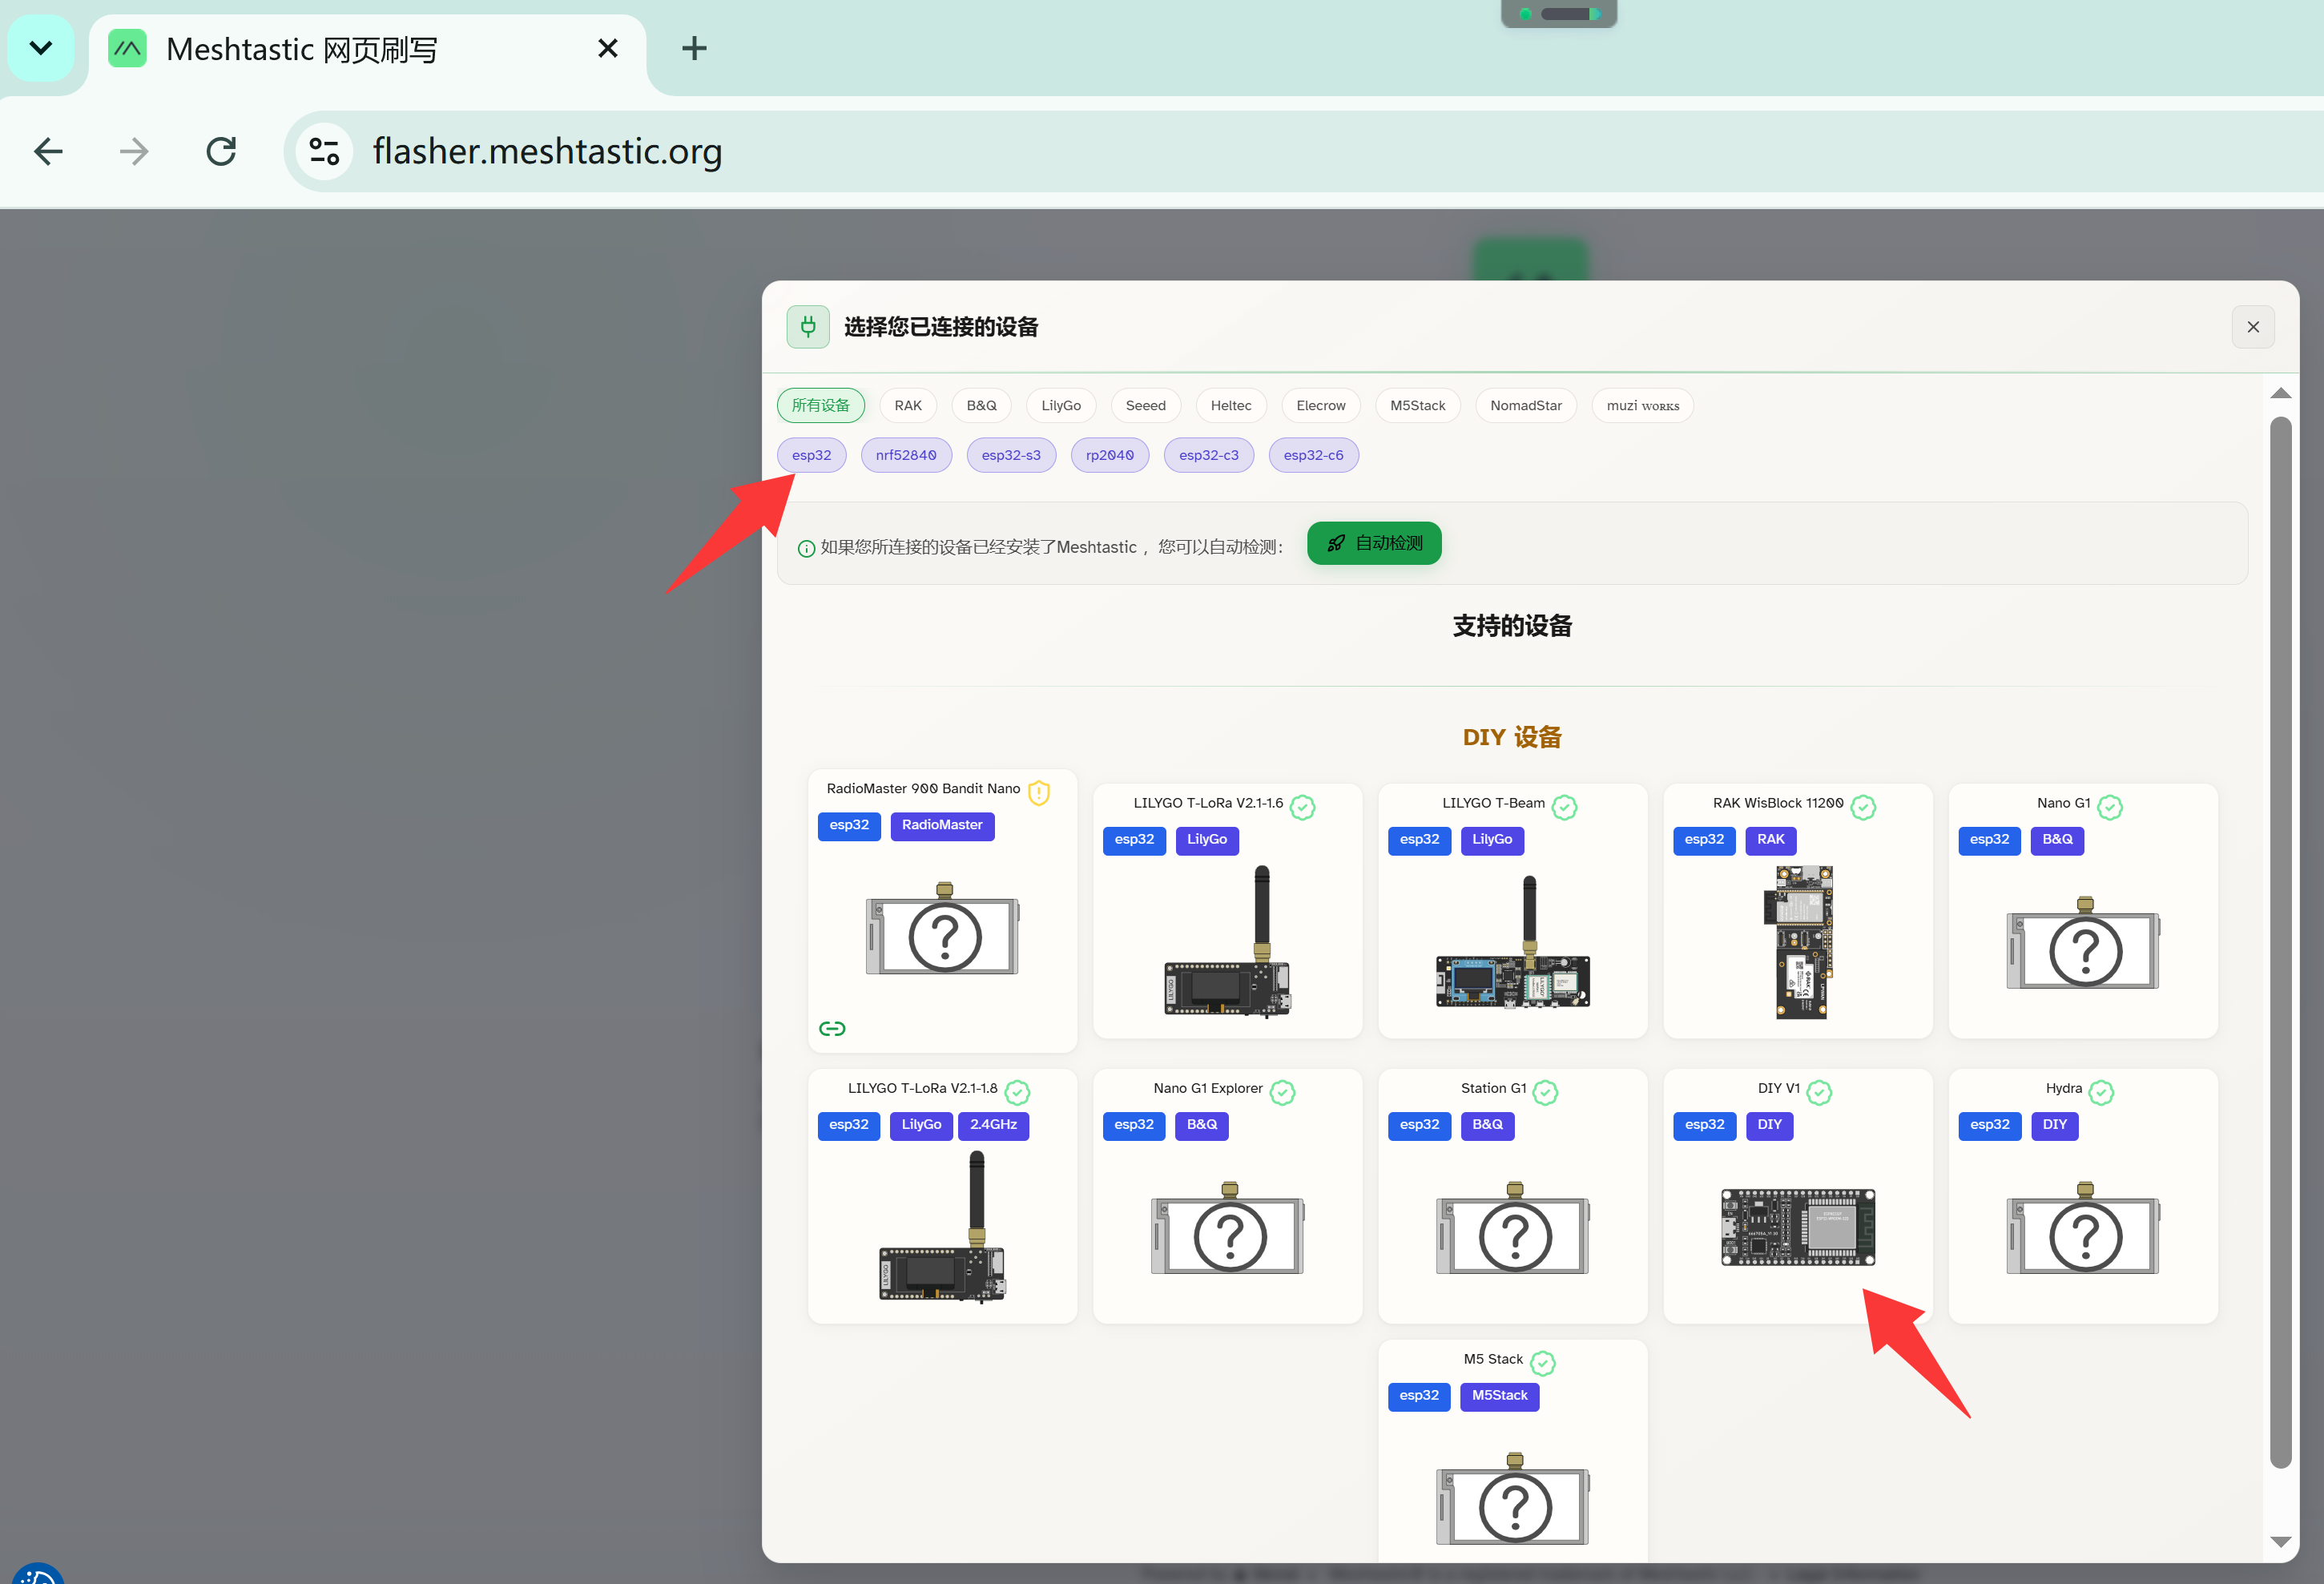Choose the LILYGO T-LoRa V2.1-1.6 device

(1228, 910)
